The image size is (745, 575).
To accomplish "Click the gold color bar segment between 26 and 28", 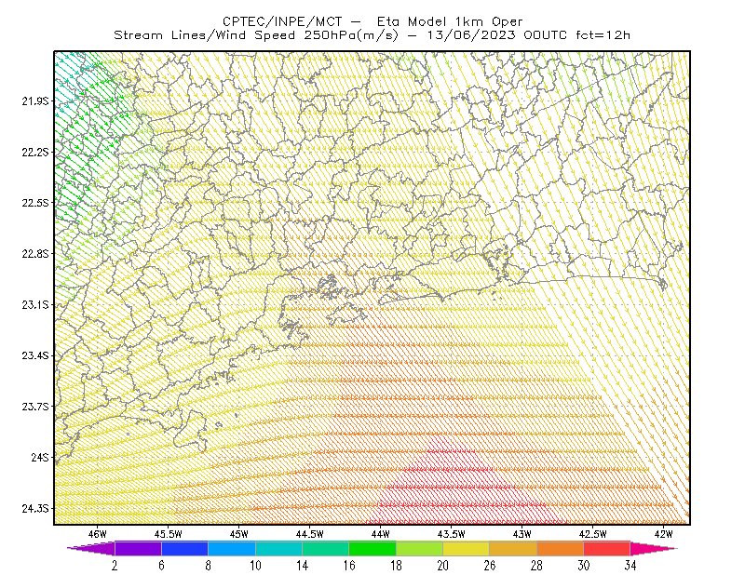I will pos(513,548).
